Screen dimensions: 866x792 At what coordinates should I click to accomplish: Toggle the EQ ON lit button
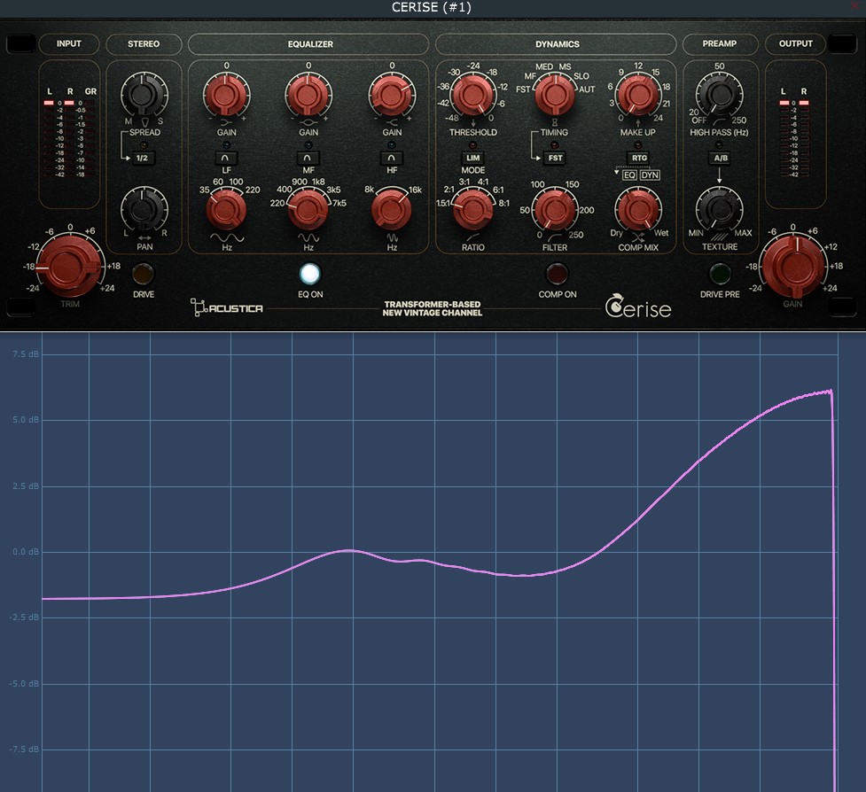309,274
